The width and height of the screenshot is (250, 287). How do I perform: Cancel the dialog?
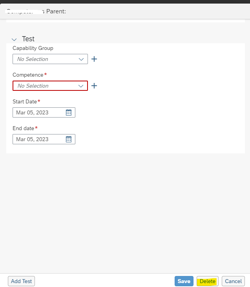pyautogui.click(x=233, y=281)
